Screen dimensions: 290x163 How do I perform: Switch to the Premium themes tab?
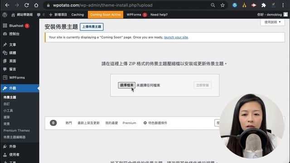pos(129,123)
